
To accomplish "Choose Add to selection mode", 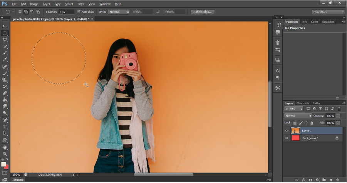I will click(26, 12).
